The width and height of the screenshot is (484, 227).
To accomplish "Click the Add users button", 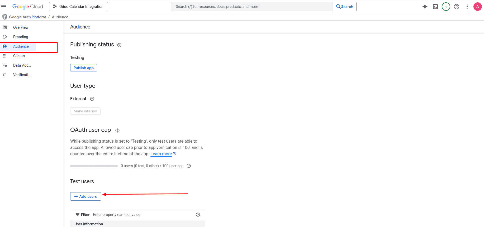I will pyautogui.click(x=86, y=196).
